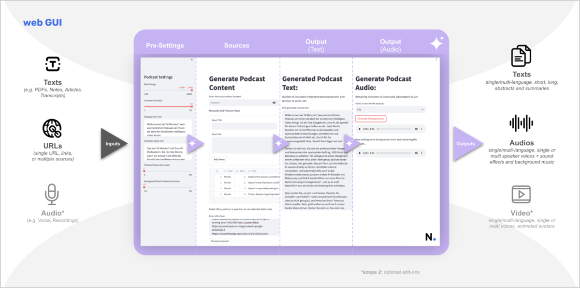This screenshot has height=288, width=580.
Task: Close the Podcast Settings sidebar
Action: tap(191, 60)
